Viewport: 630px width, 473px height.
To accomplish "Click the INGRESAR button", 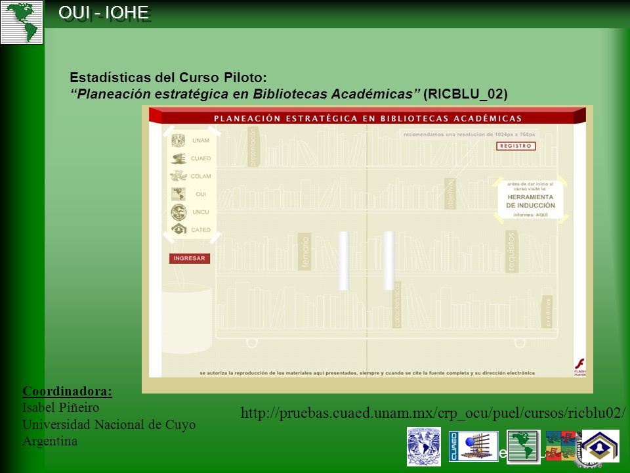I will click(x=189, y=258).
